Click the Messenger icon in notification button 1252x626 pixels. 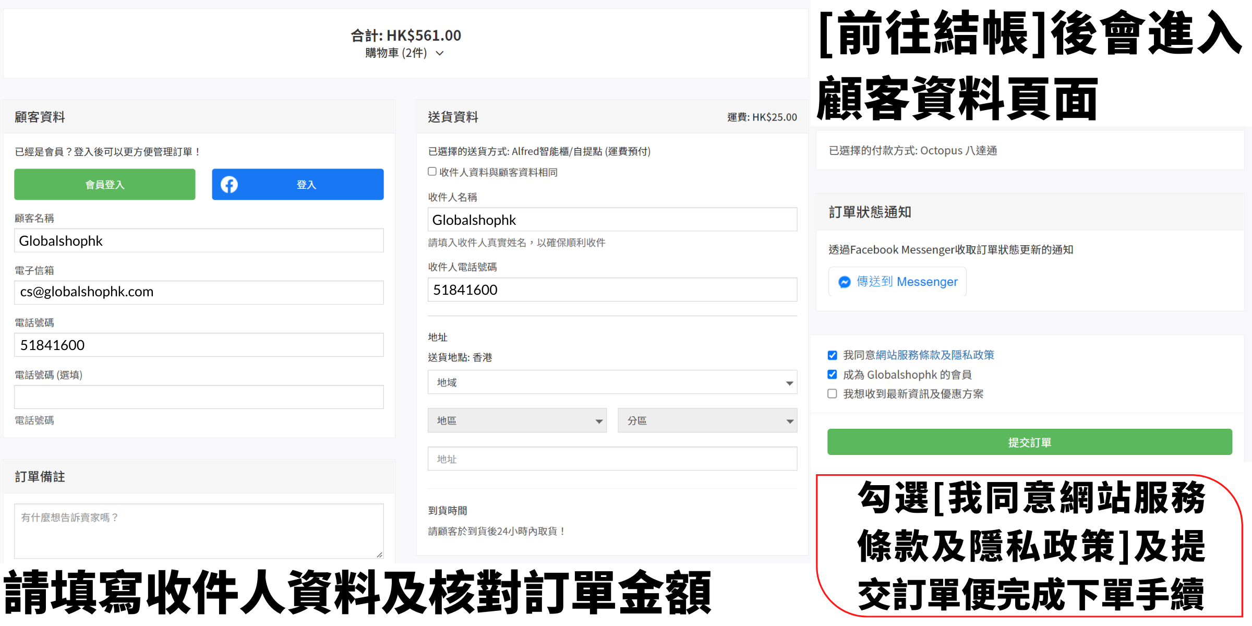pyautogui.click(x=844, y=282)
